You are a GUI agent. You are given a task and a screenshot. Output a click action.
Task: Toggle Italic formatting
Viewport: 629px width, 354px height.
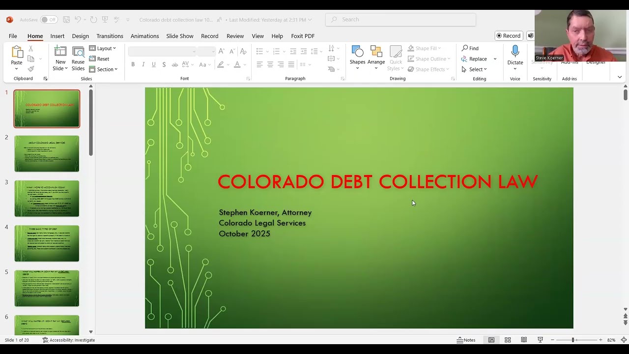(x=143, y=64)
